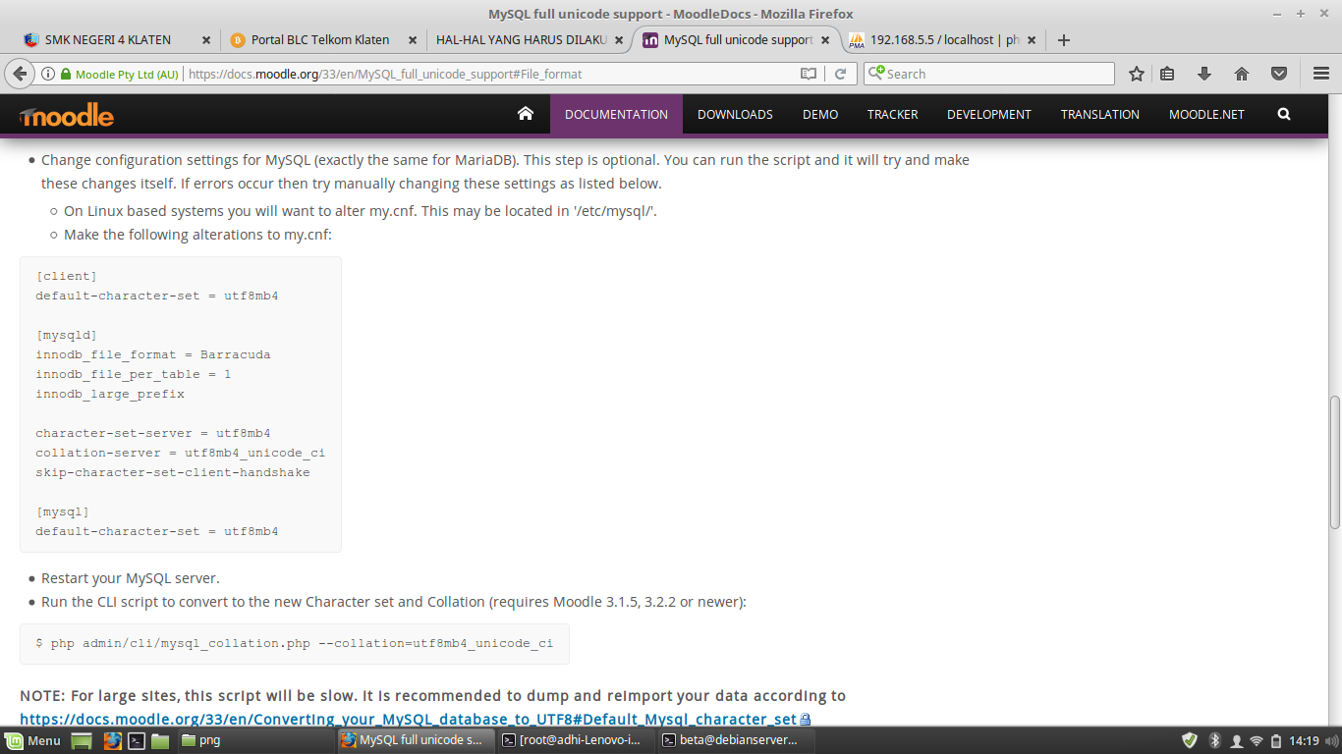Toggle Reader View in the address bar
Viewport: 1342px width, 754px height.
click(x=809, y=74)
